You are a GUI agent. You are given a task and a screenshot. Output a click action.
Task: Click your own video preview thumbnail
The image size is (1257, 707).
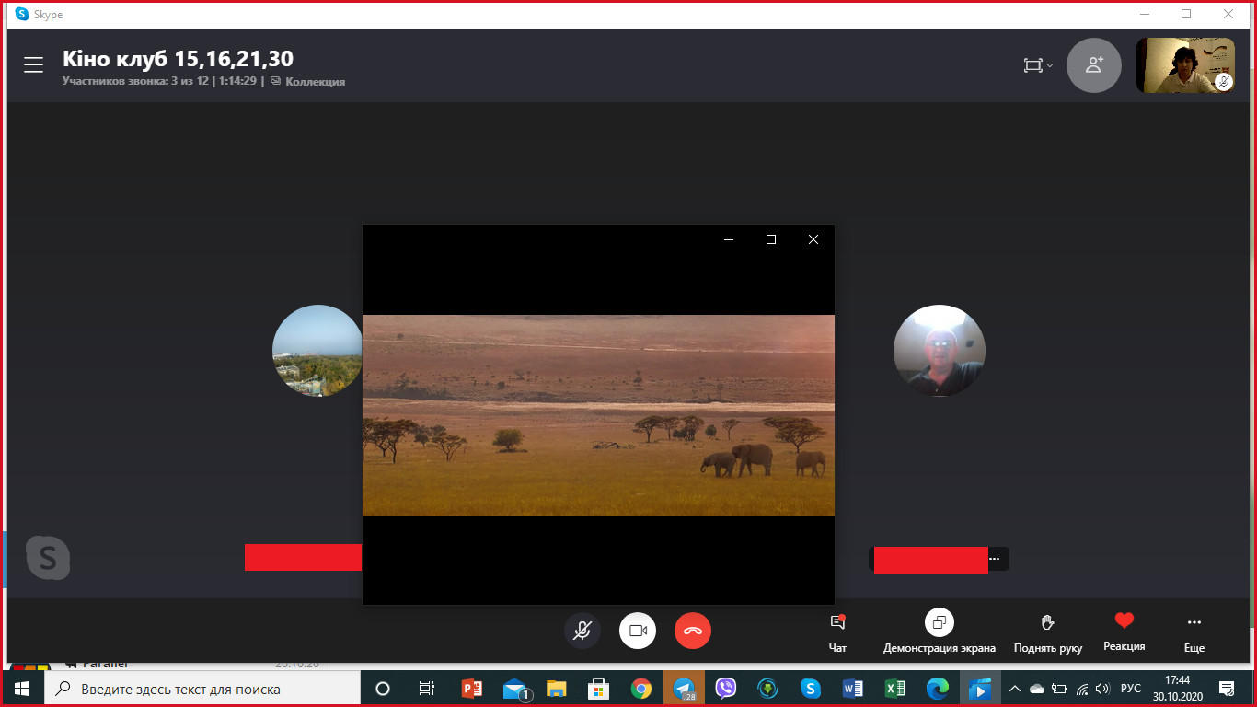tap(1185, 65)
